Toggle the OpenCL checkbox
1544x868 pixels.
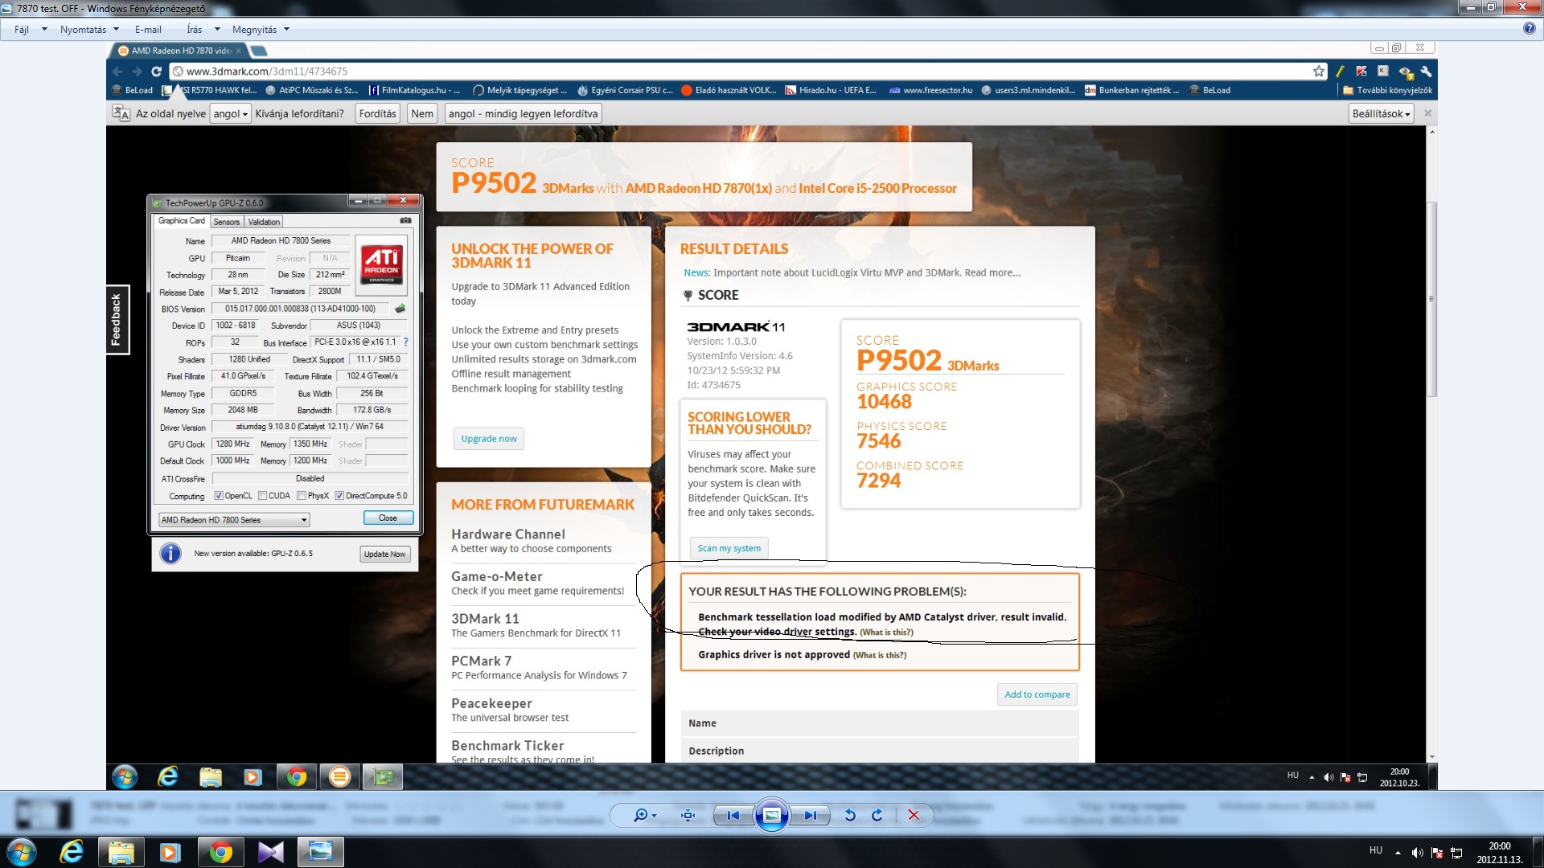coord(218,496)
